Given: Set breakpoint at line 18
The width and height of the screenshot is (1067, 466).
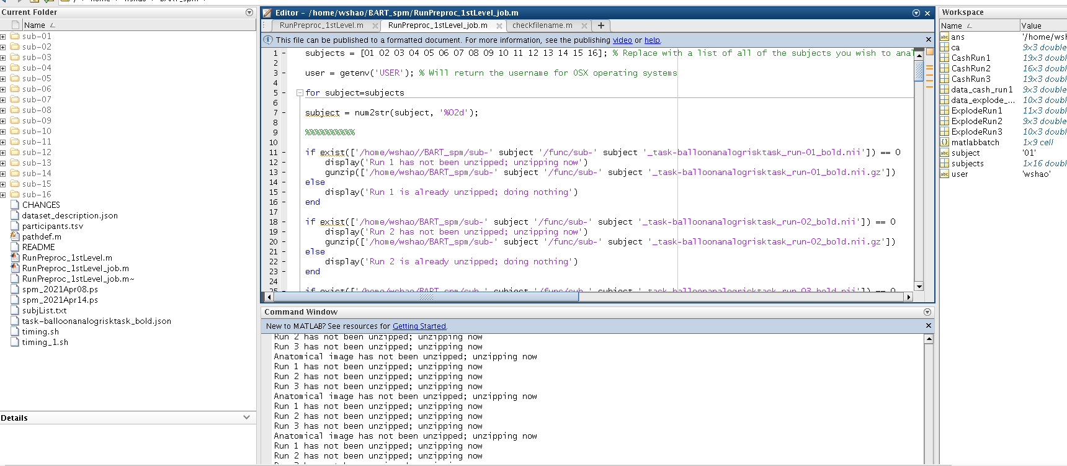Looking at the screenshot, I should tap(284, 222).
